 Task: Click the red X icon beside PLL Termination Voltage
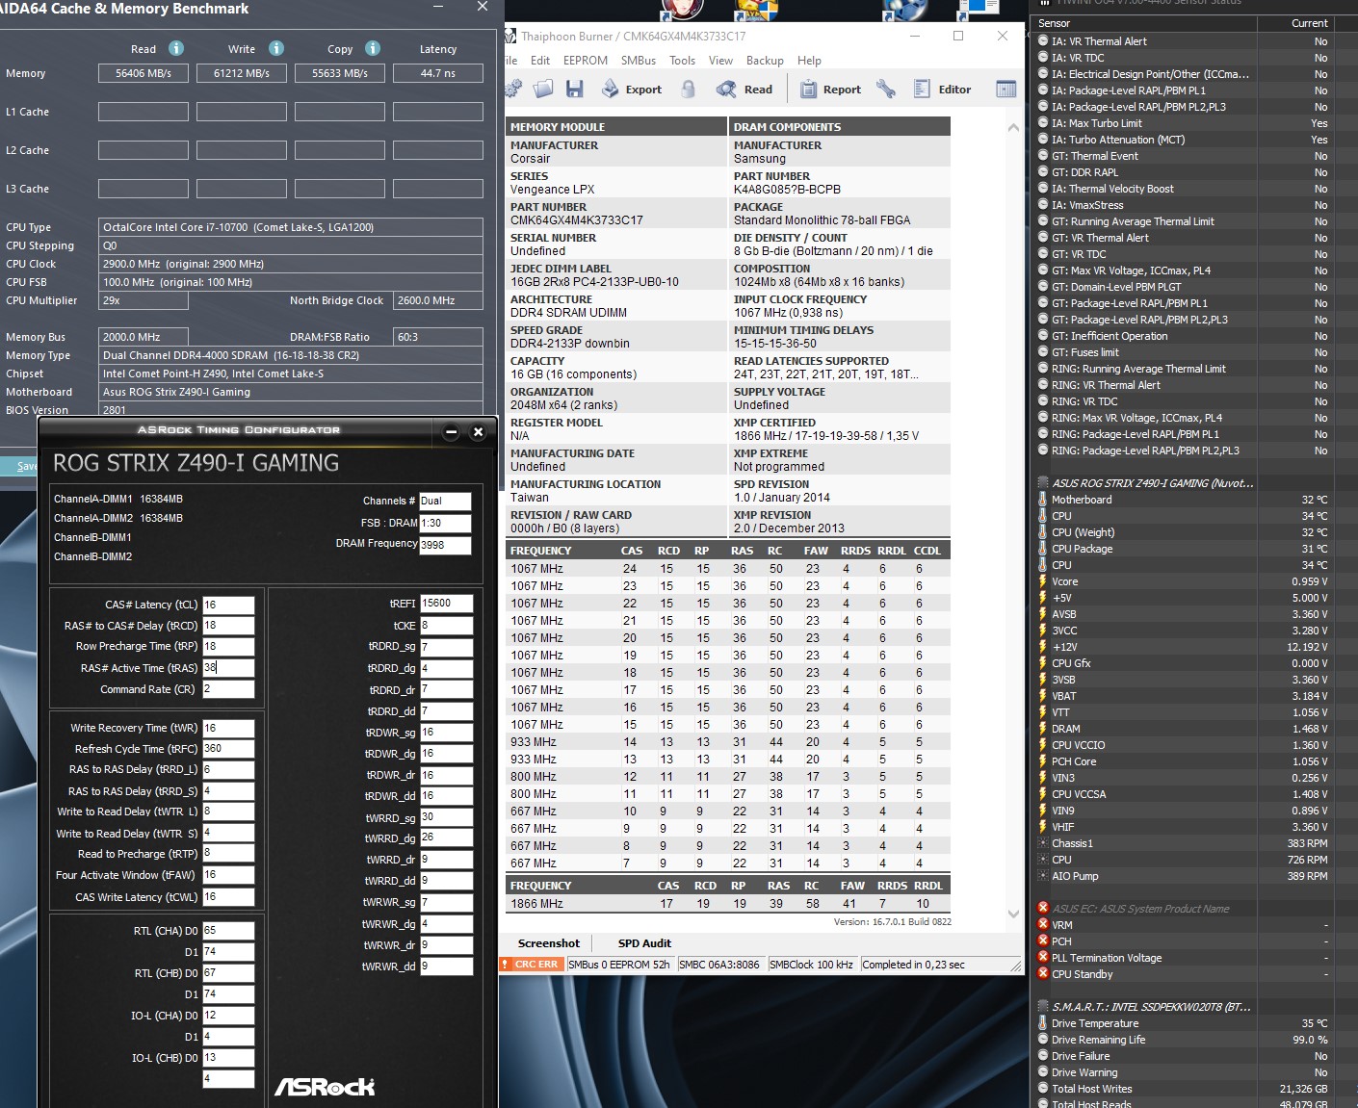1042,958
